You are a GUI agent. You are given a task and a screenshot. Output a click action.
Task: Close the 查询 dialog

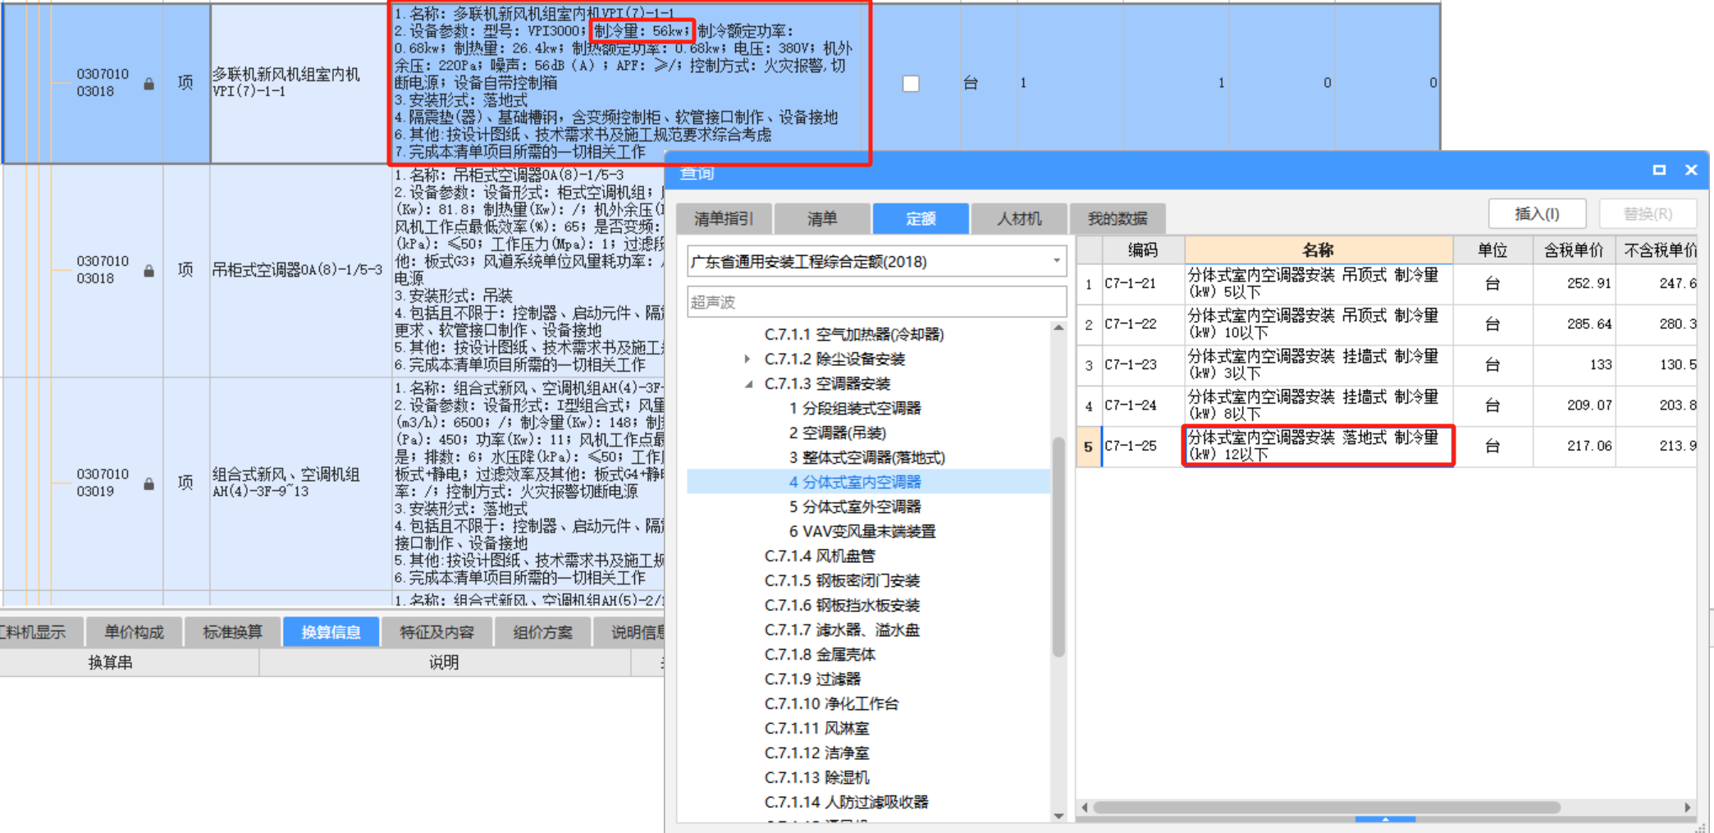click(1691, 170)
